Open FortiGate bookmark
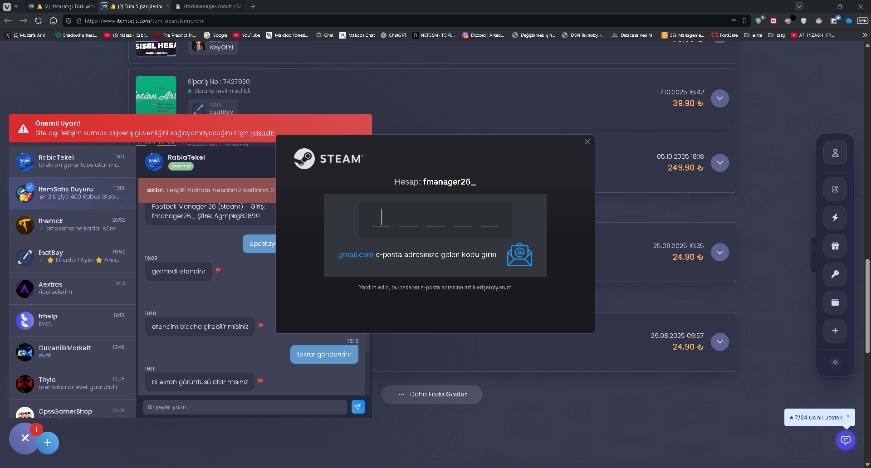 coord(724,35)
